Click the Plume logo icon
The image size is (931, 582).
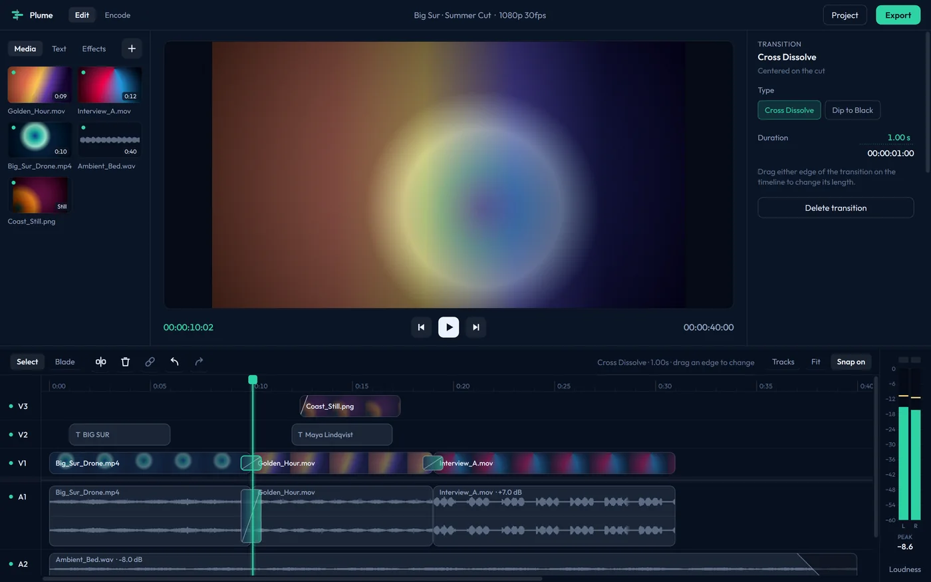(17, 15)
